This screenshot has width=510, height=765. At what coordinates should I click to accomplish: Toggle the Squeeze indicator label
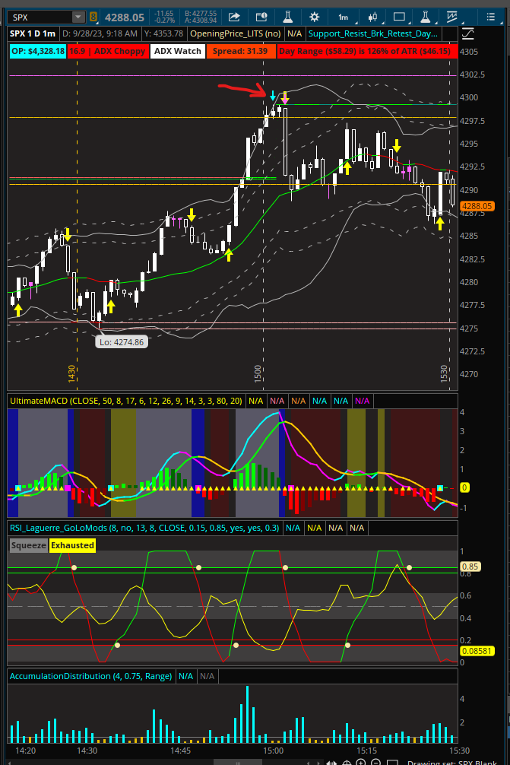tap(28, 544)
